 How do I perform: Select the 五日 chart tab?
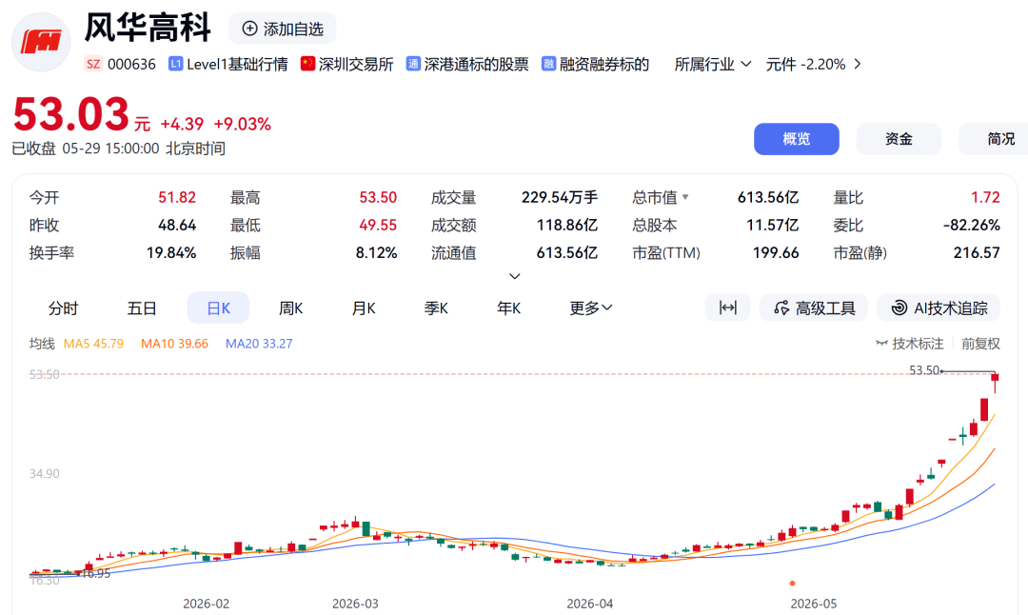tap(142, 307)
